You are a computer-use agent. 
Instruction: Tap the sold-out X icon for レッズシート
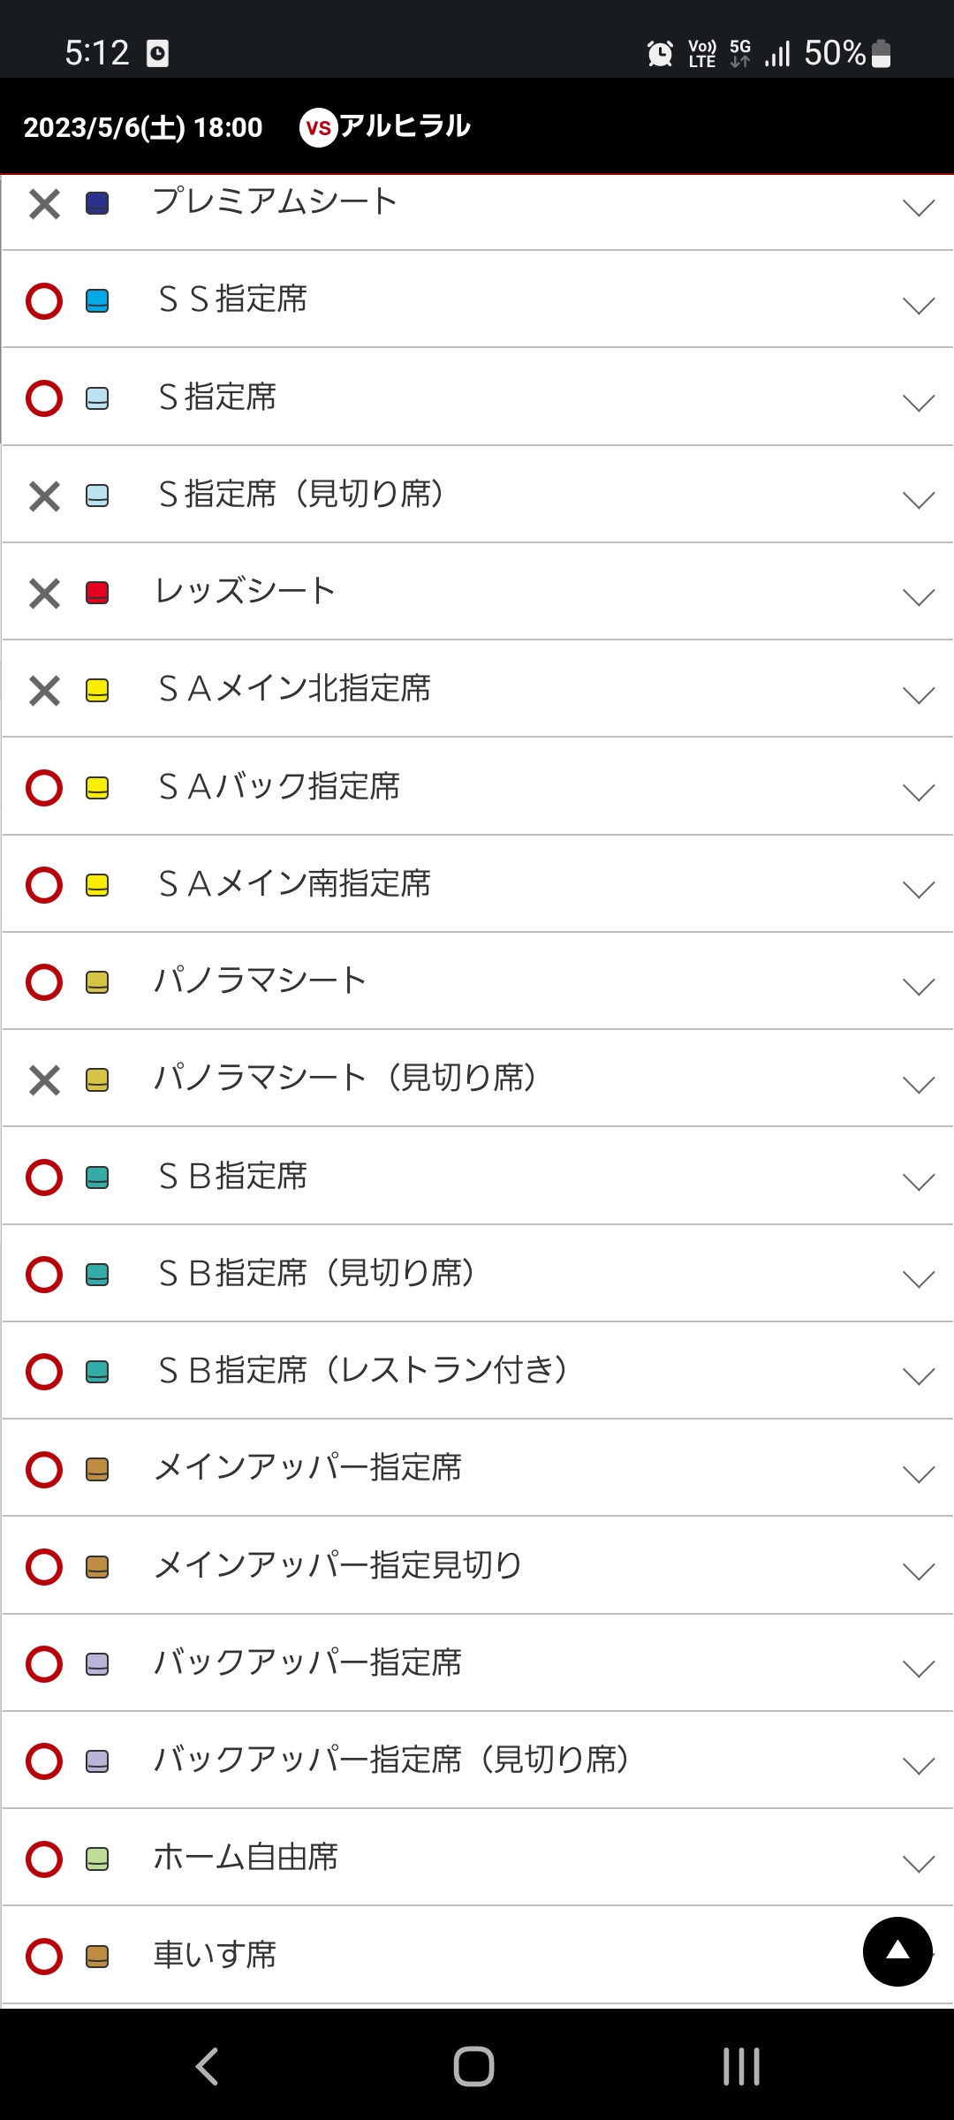[x=44, y=593]
